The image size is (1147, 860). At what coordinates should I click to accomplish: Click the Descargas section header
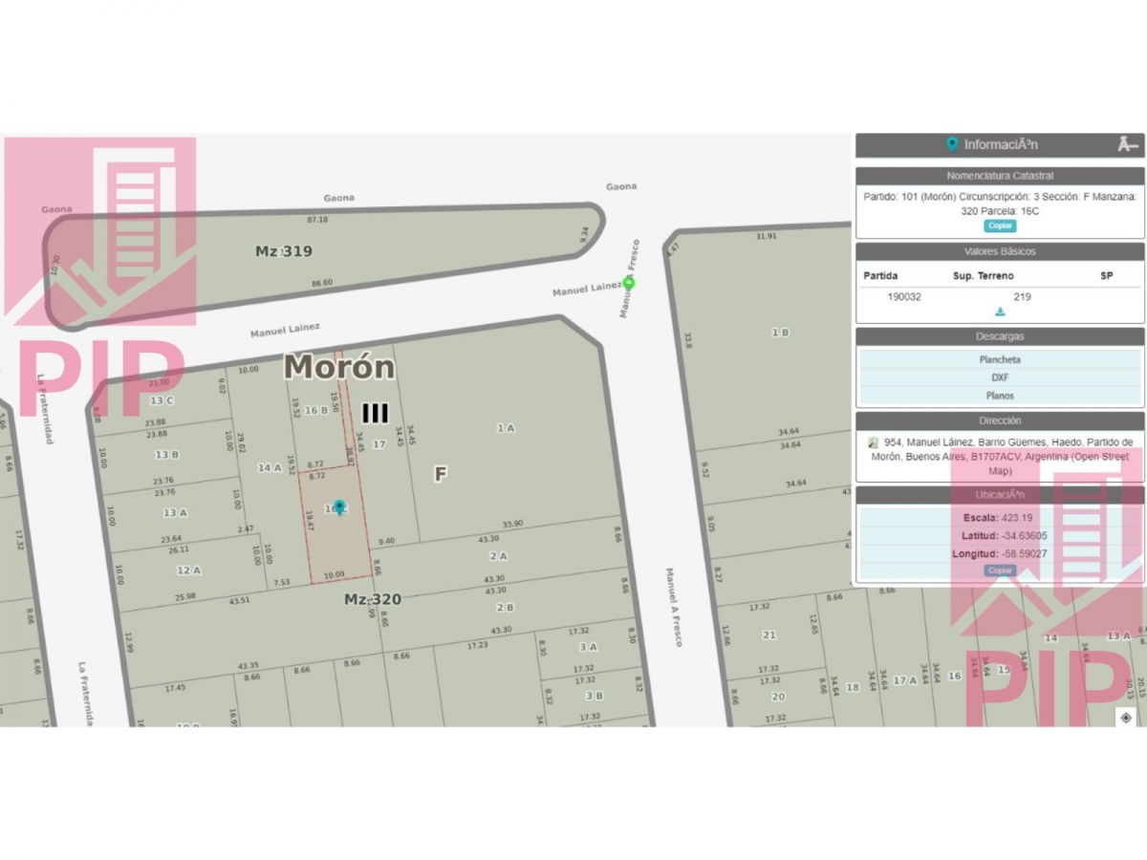point(1000,336)
